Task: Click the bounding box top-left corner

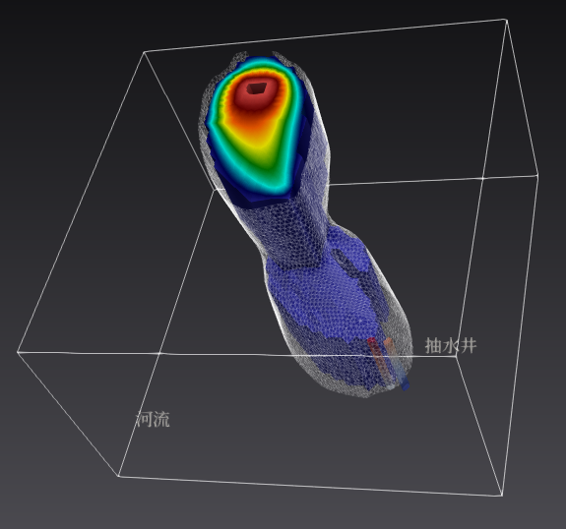Action: click(144, 52)
